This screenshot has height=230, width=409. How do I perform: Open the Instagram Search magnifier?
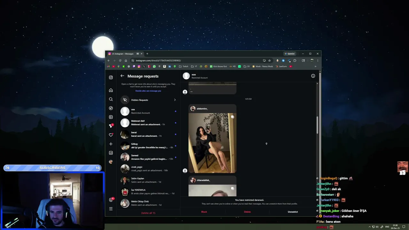tap(111, 99)
